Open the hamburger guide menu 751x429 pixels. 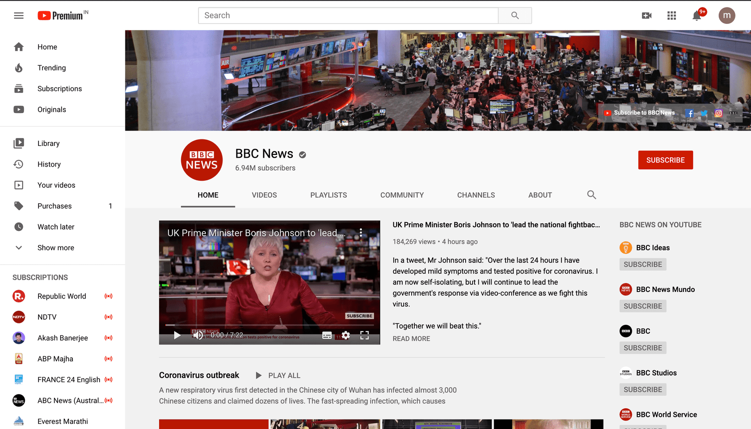point(19,15)
